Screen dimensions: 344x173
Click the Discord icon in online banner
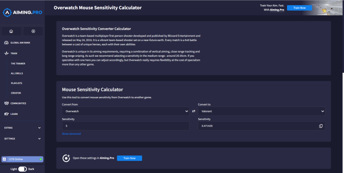[x=4, y=159]
